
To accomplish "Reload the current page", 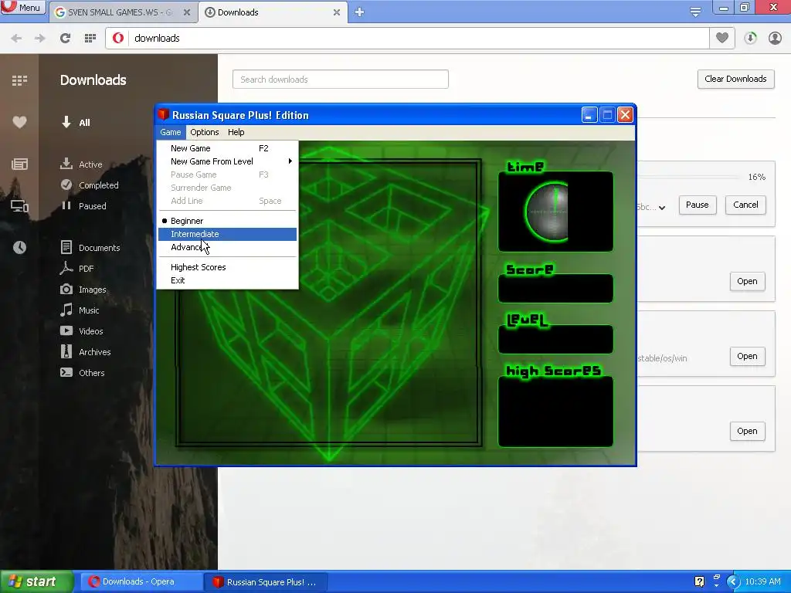I will pos(65,39).
